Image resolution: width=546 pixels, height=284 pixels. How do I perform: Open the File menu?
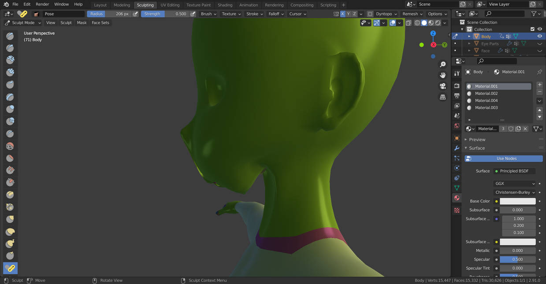point(15,4)
